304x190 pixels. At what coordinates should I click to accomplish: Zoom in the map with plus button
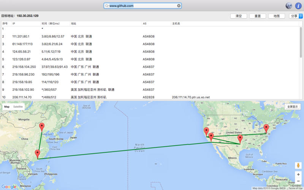point(298,174)
